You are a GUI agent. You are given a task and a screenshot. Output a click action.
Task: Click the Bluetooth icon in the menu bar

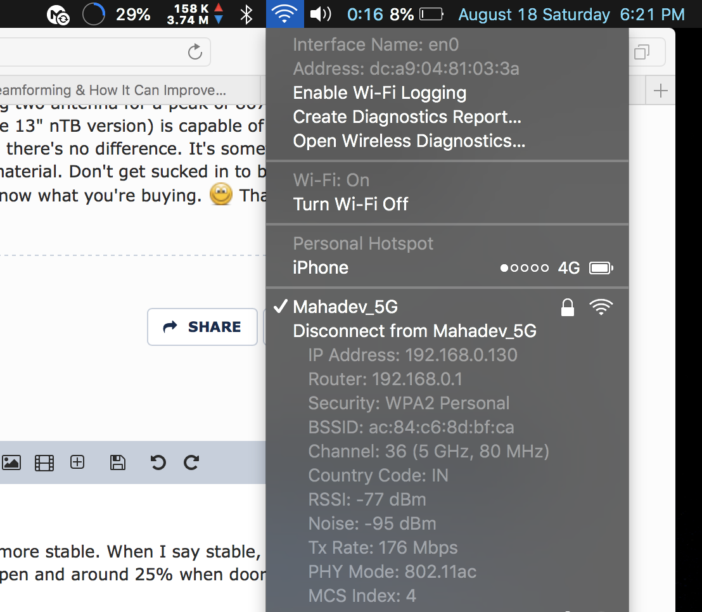[x=246, y=15]
